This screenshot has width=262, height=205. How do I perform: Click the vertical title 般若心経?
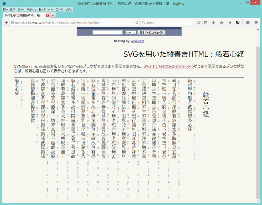tap(206, 104)
